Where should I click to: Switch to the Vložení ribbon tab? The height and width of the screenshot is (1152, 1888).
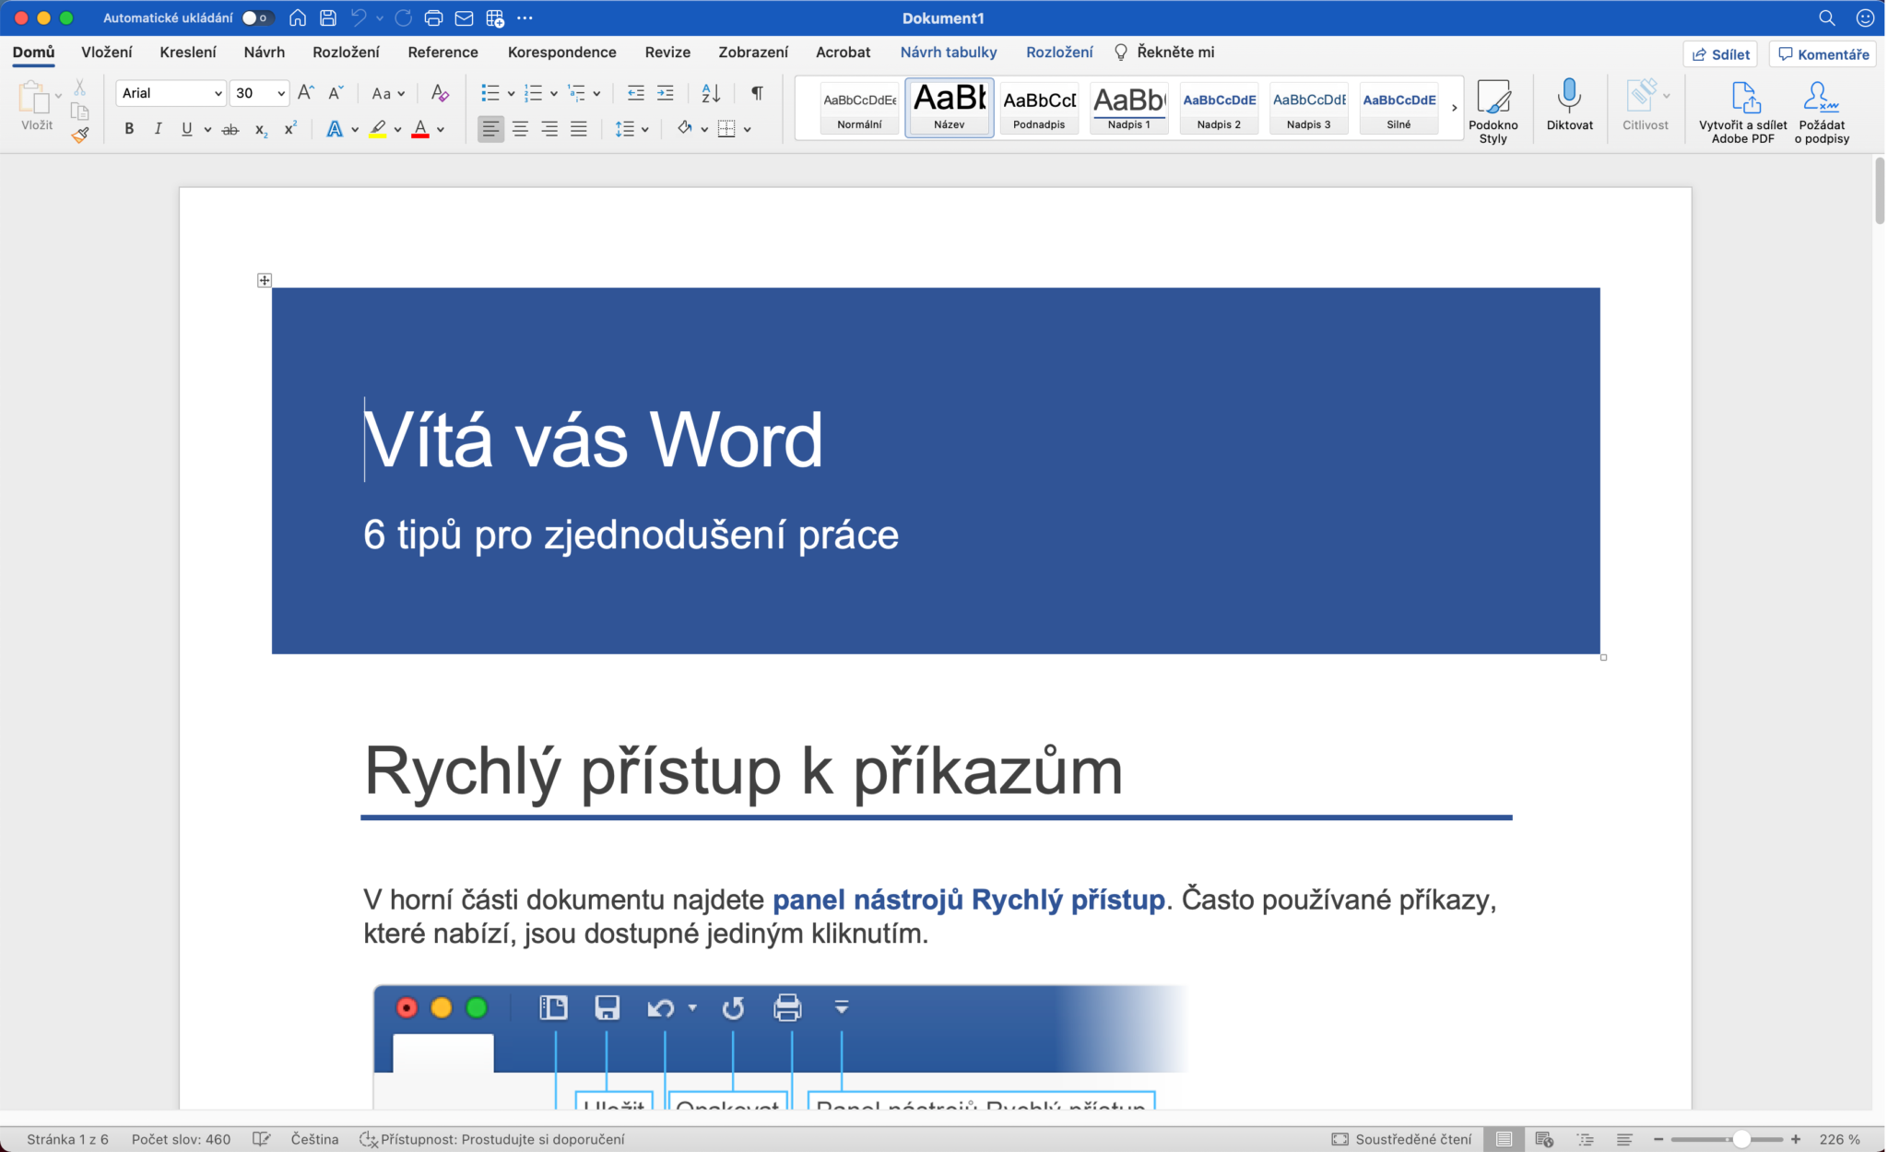click(x=109, y=53)
